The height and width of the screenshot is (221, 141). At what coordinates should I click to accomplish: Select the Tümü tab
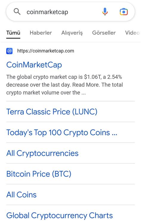pyautogui.click(x=13, y=33)
